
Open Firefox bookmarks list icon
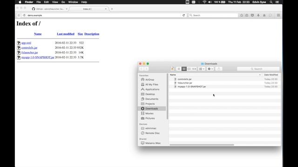click(247, 15)
